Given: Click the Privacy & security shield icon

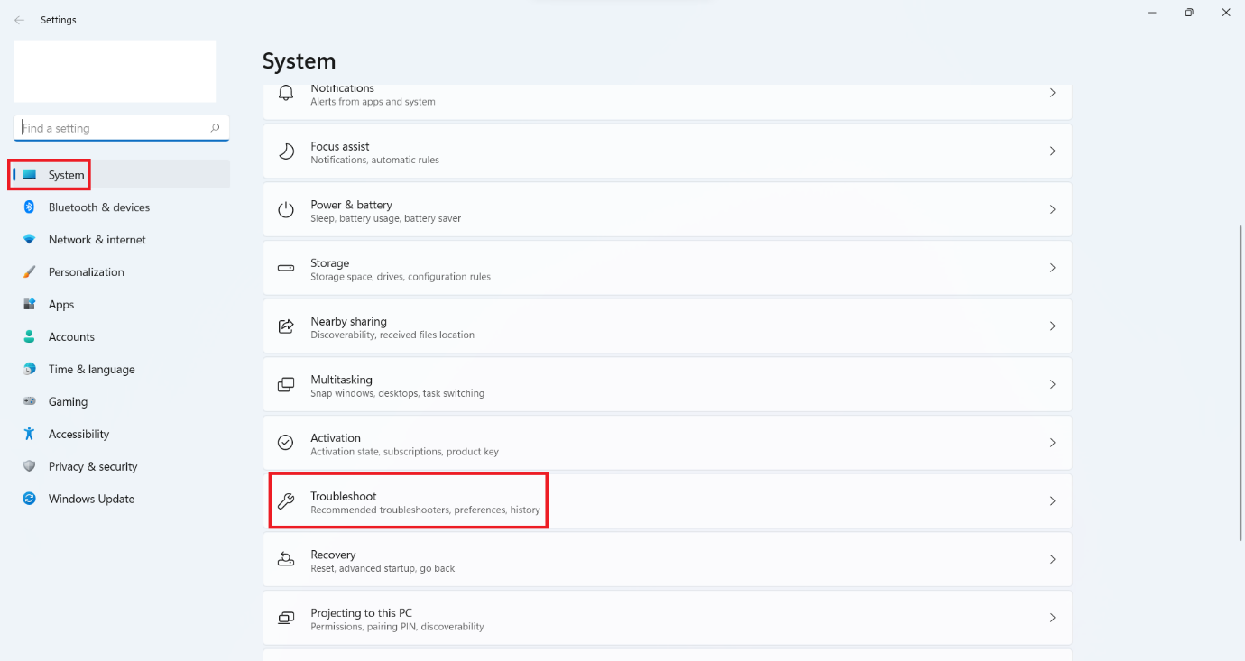Looking at the screenshot, I should tap(30, 466).
